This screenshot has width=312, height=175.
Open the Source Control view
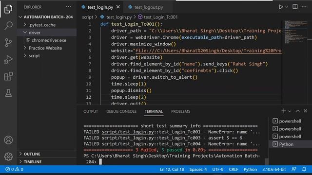[8, 42]
